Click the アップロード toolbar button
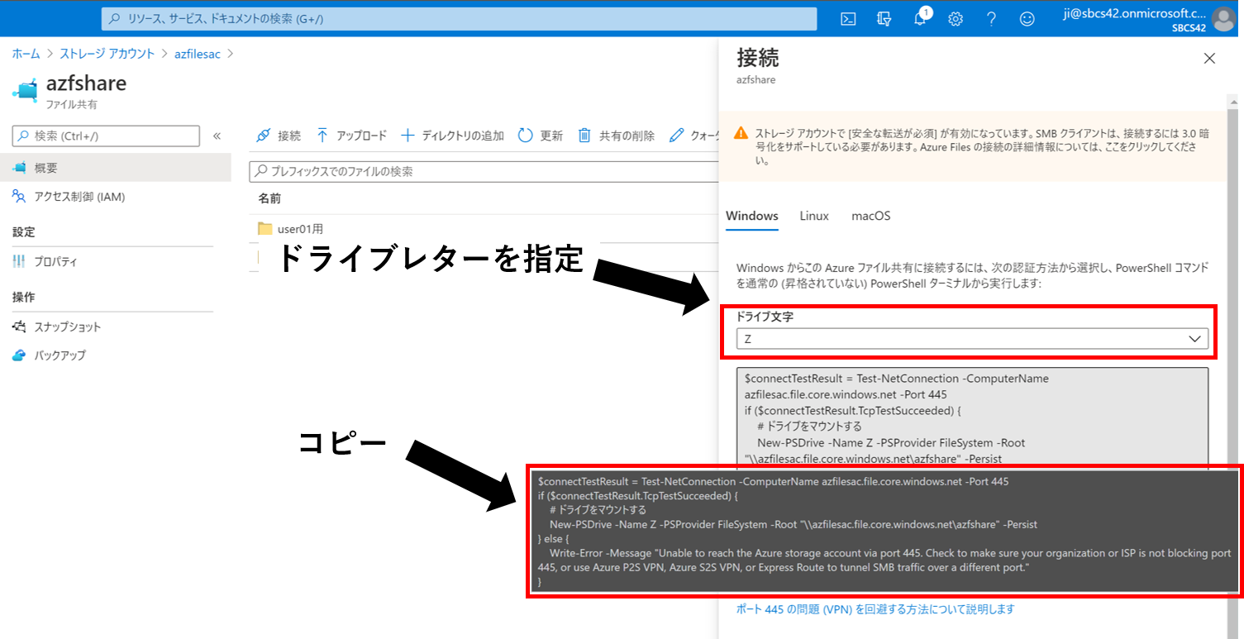 pyautogui.click(x=351, y=136)
